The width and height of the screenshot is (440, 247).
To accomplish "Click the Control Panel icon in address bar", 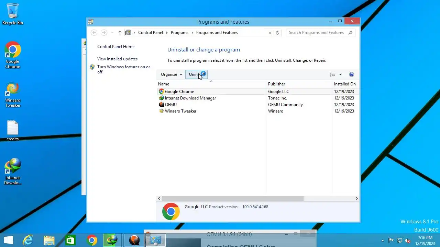I will (x=128, y=33).
